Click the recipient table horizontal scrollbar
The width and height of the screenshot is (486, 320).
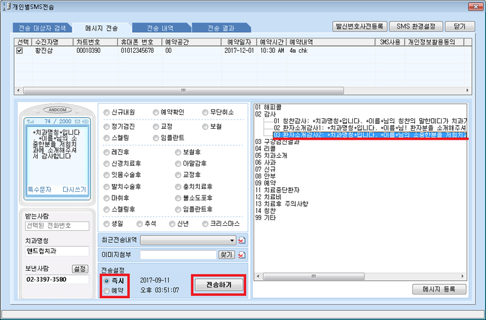point(182,90)
